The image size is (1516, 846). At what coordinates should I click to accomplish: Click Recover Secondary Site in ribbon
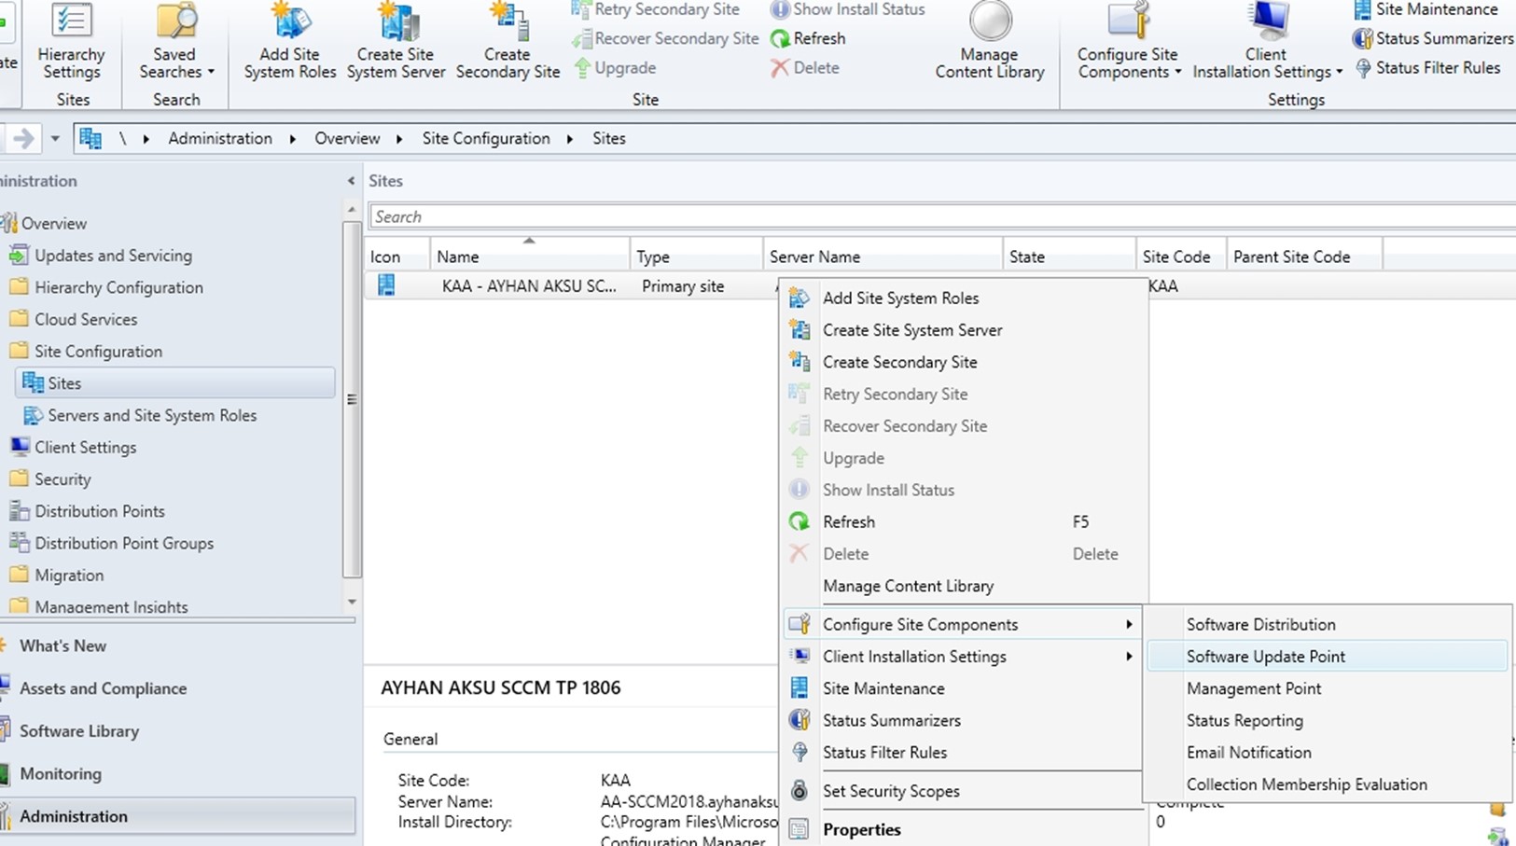(x=664, y=38)
